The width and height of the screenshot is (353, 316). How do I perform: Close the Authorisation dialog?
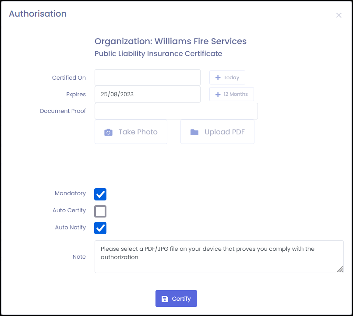(339, 15)
